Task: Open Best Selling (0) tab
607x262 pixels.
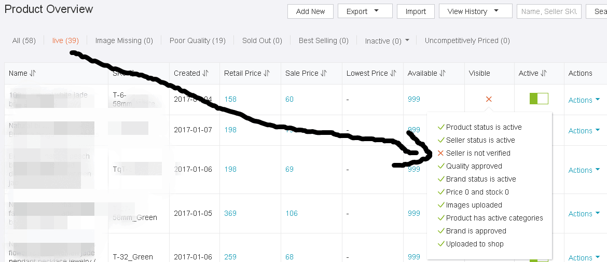Action: click(324, 40)
